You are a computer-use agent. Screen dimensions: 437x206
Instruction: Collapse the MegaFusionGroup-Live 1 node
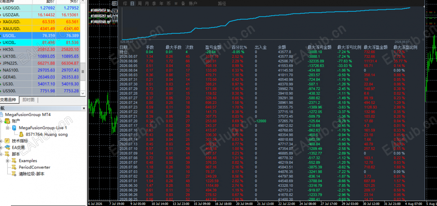point(7,128)
